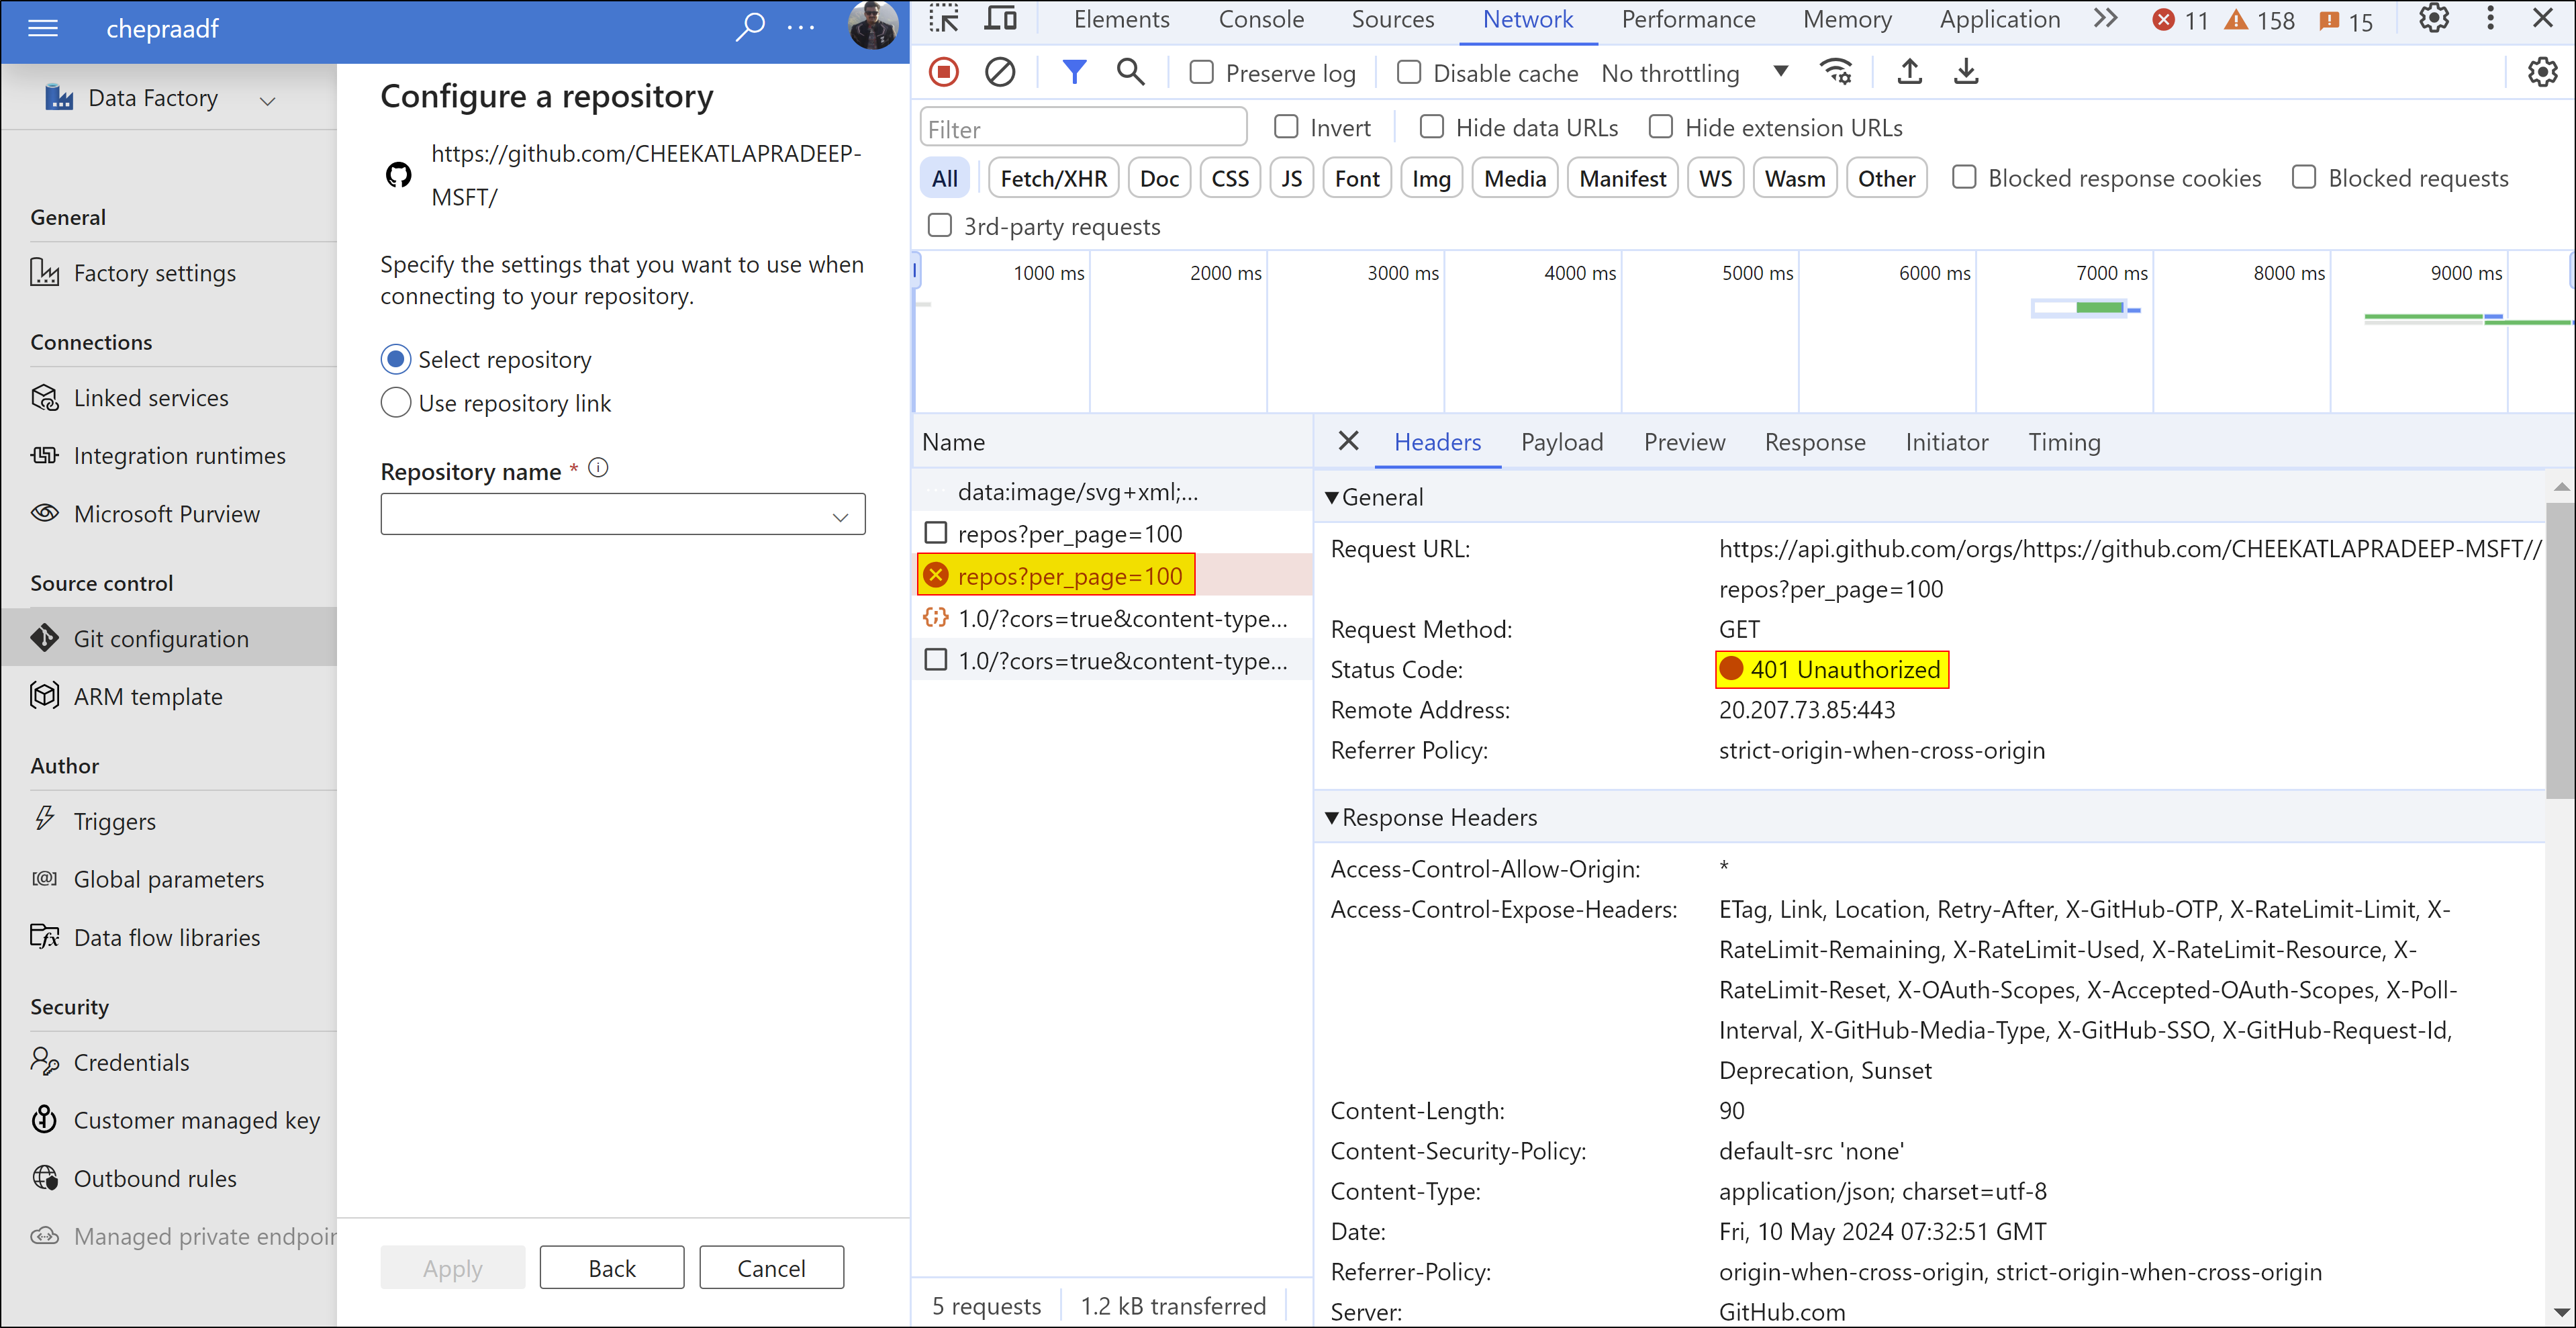2576x1328 pixels.
Task: Click the green bar in the network timeline overview
Action: [x=2099, y=308]
